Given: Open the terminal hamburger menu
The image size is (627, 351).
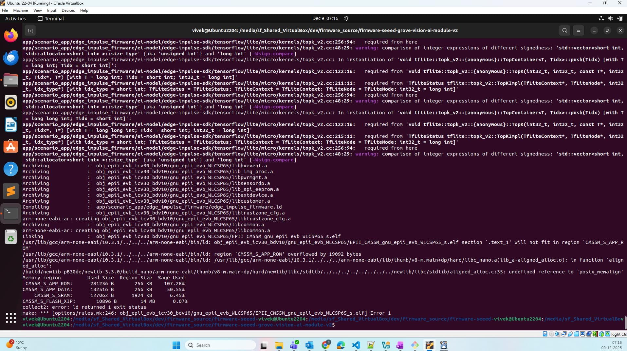Looking at the screenshot, I should coord(579,30).
